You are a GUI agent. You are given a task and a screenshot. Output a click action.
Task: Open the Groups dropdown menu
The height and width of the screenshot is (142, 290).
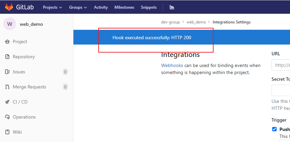coord(78,7)
